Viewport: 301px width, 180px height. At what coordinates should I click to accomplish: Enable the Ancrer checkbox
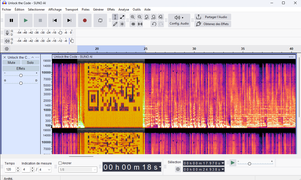point(60,163)
